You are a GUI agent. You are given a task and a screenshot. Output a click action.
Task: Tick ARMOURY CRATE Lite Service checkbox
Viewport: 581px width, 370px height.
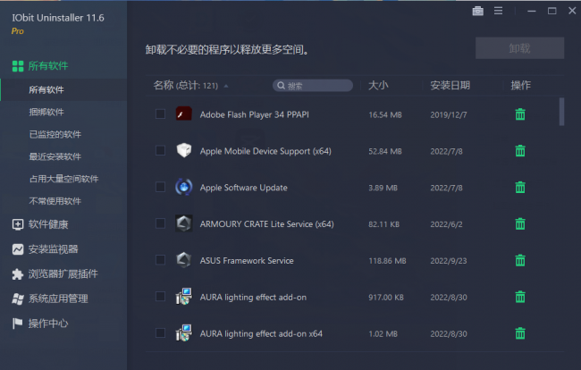[160, 223]
